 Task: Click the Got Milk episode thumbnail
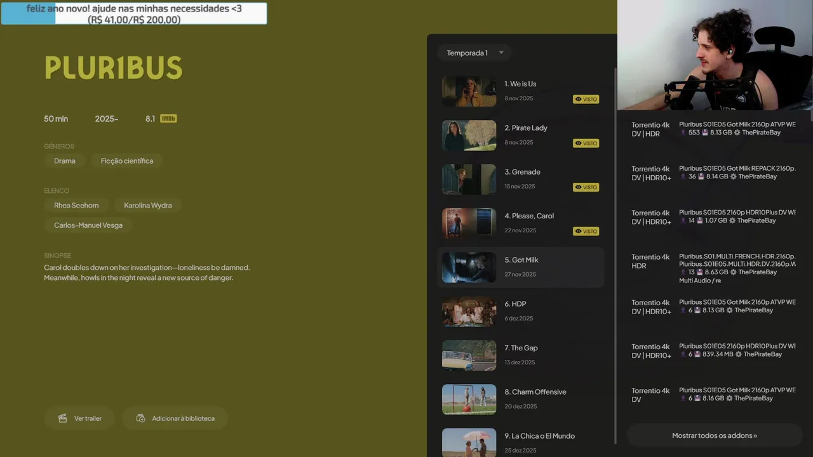(469, 267)
